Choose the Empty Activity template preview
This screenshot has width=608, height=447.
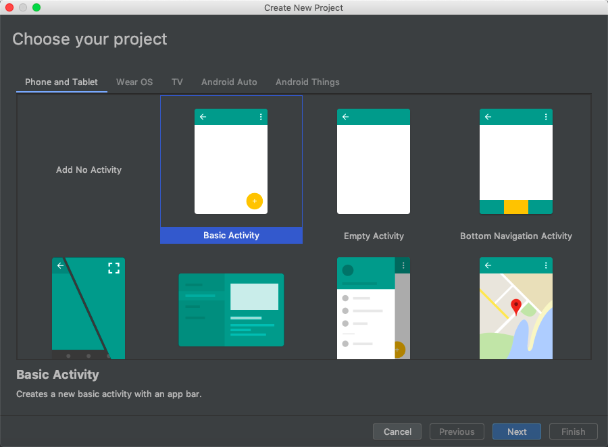tap(374, 161)
